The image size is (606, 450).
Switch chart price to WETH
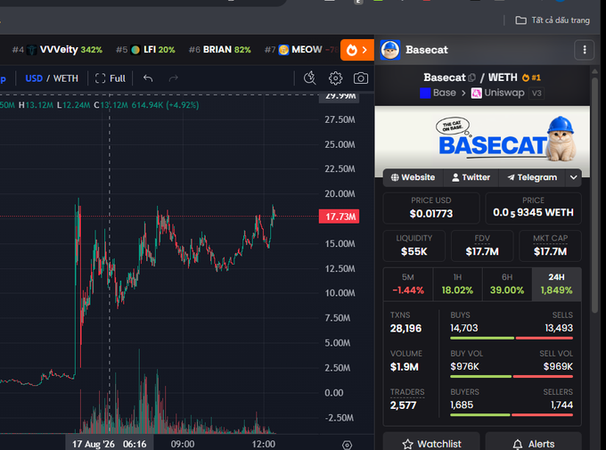pyautogui.click(x=66, y=78)
